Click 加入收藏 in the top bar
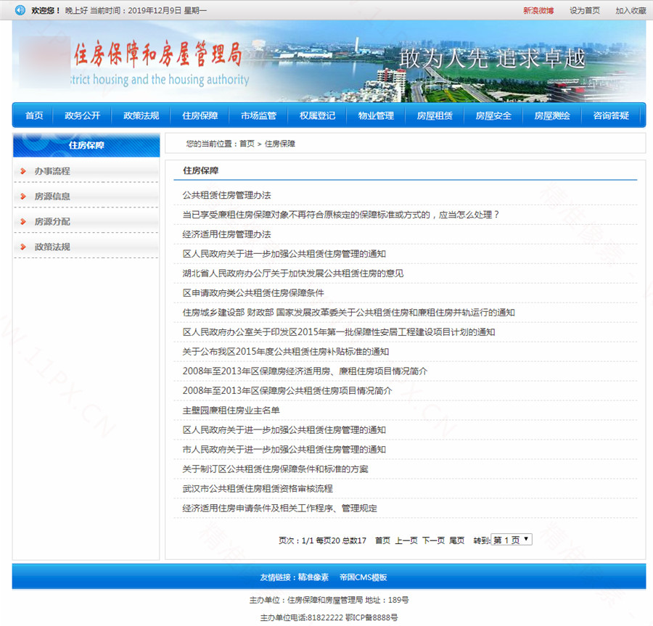 pyautogui.click(x=631, y=11)
